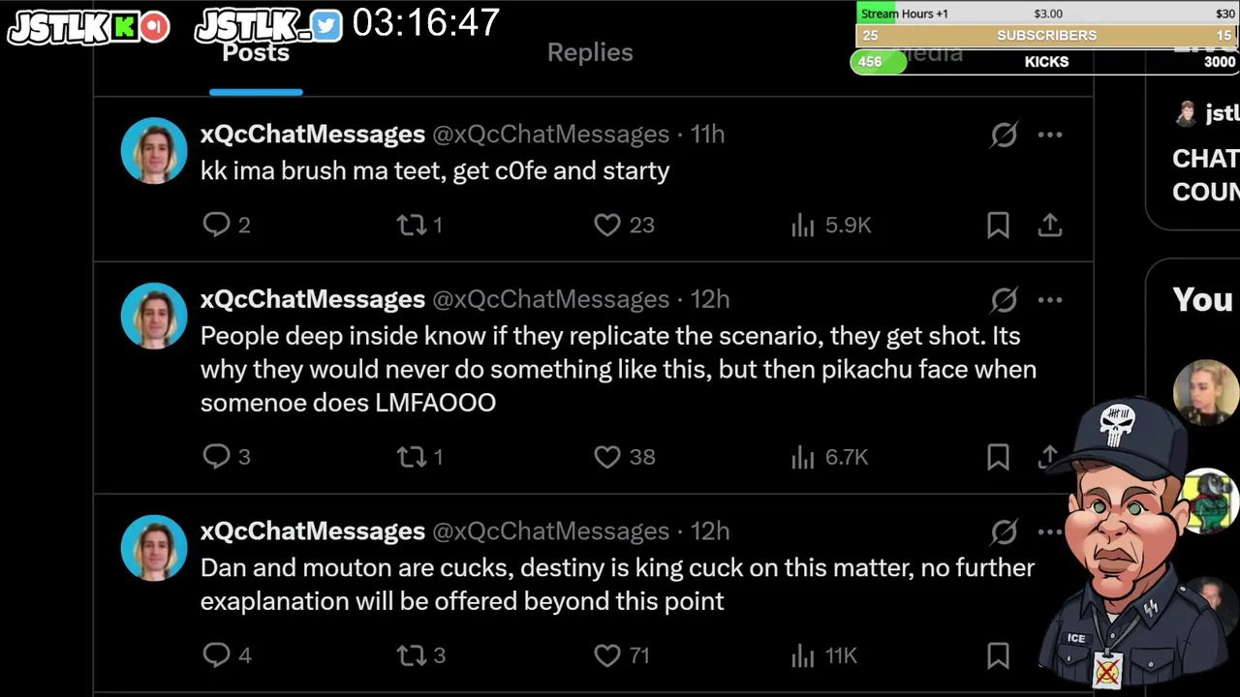Like the 'pikachu face' post
This screenshot has height=697, width=1240.
(607, 456)
